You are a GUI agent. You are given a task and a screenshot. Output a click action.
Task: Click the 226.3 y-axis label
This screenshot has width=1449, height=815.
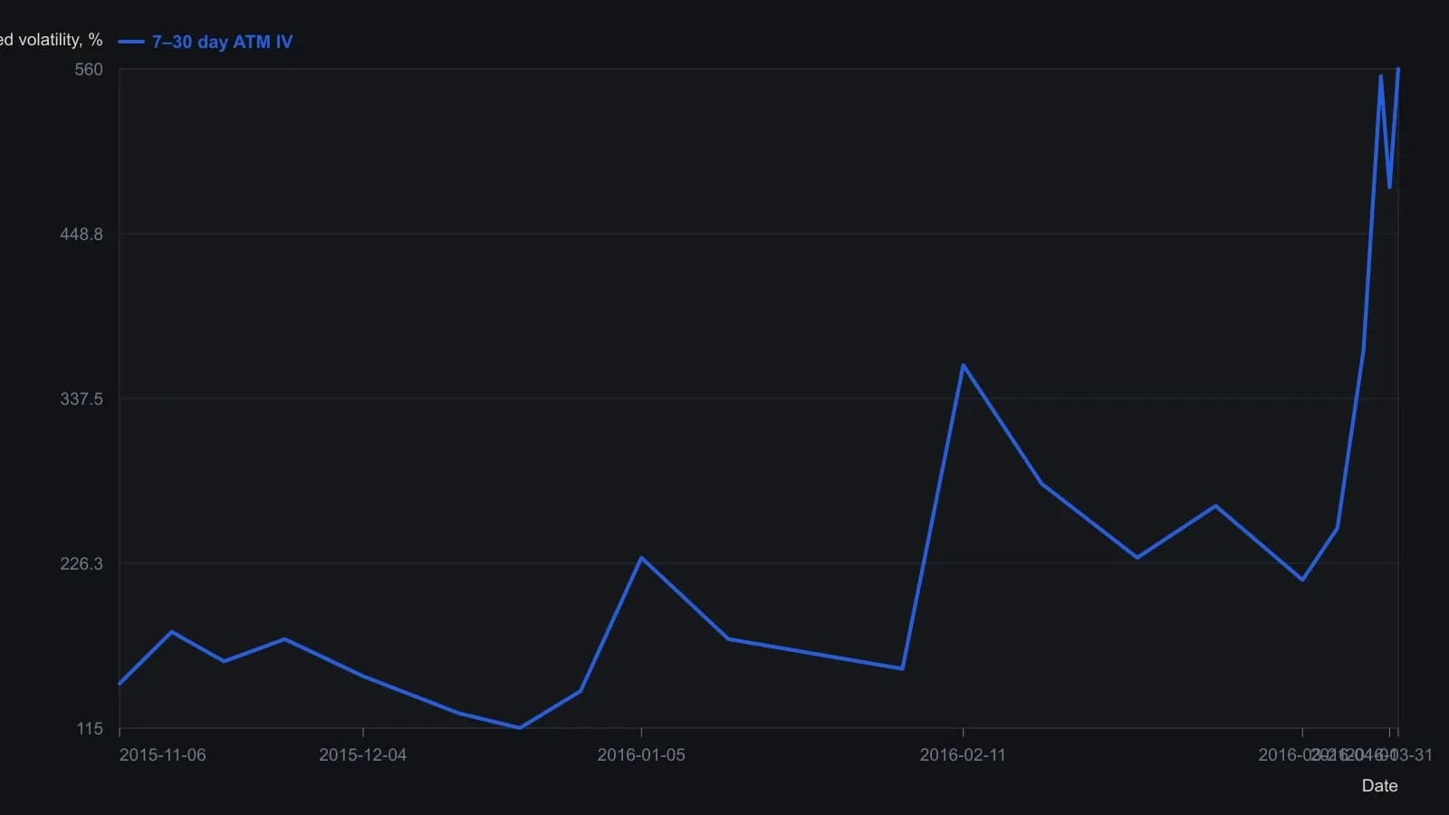click(82, 564)
